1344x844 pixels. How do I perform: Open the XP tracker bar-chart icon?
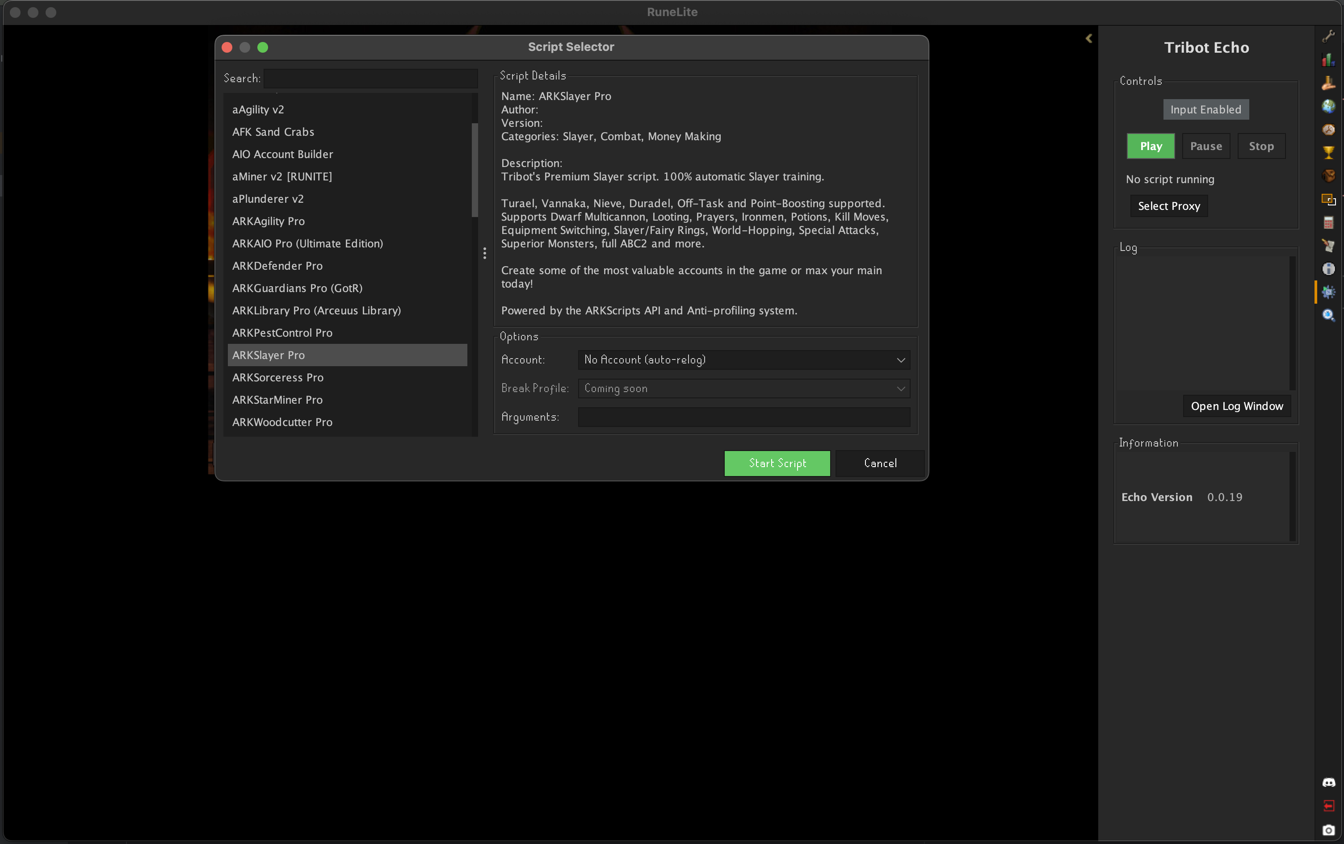coord(1329,60)
